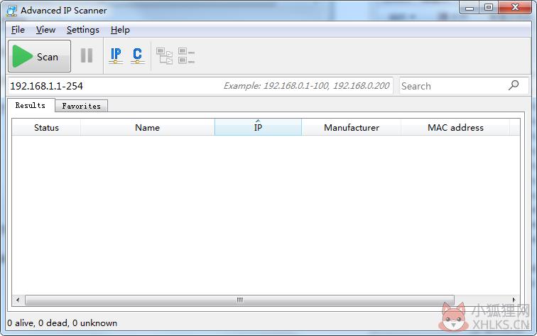The height and width of the screenshot is (336, 537).
Task: Click the scroll right arrow
Action: pyautogui.click(x=514, y=300)
